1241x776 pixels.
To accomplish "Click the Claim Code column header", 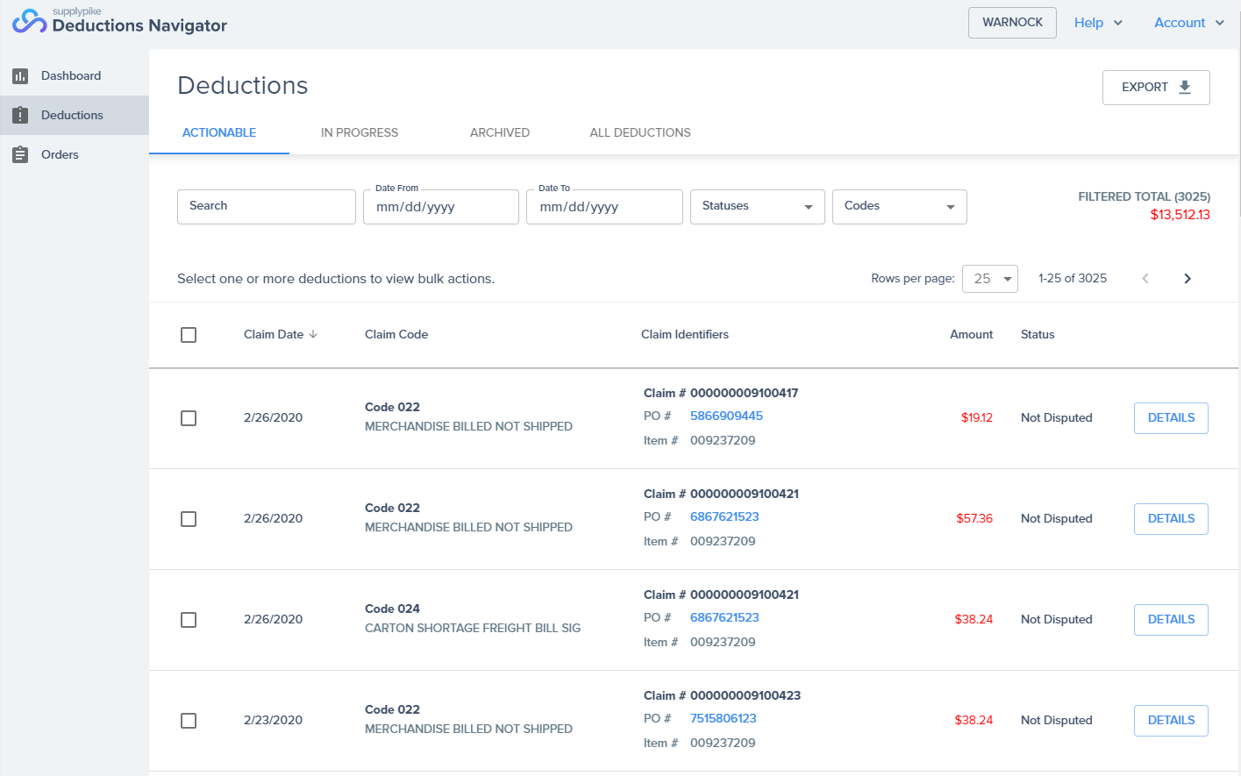I will coord(396,334).
